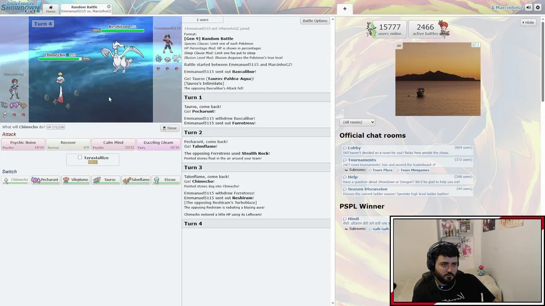Click Reshiram's green HP bar
This screenshot has height=306, width=545.
123,31
